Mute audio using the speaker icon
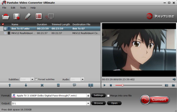This screenshot has width=177, height=112. pos(174,79)
